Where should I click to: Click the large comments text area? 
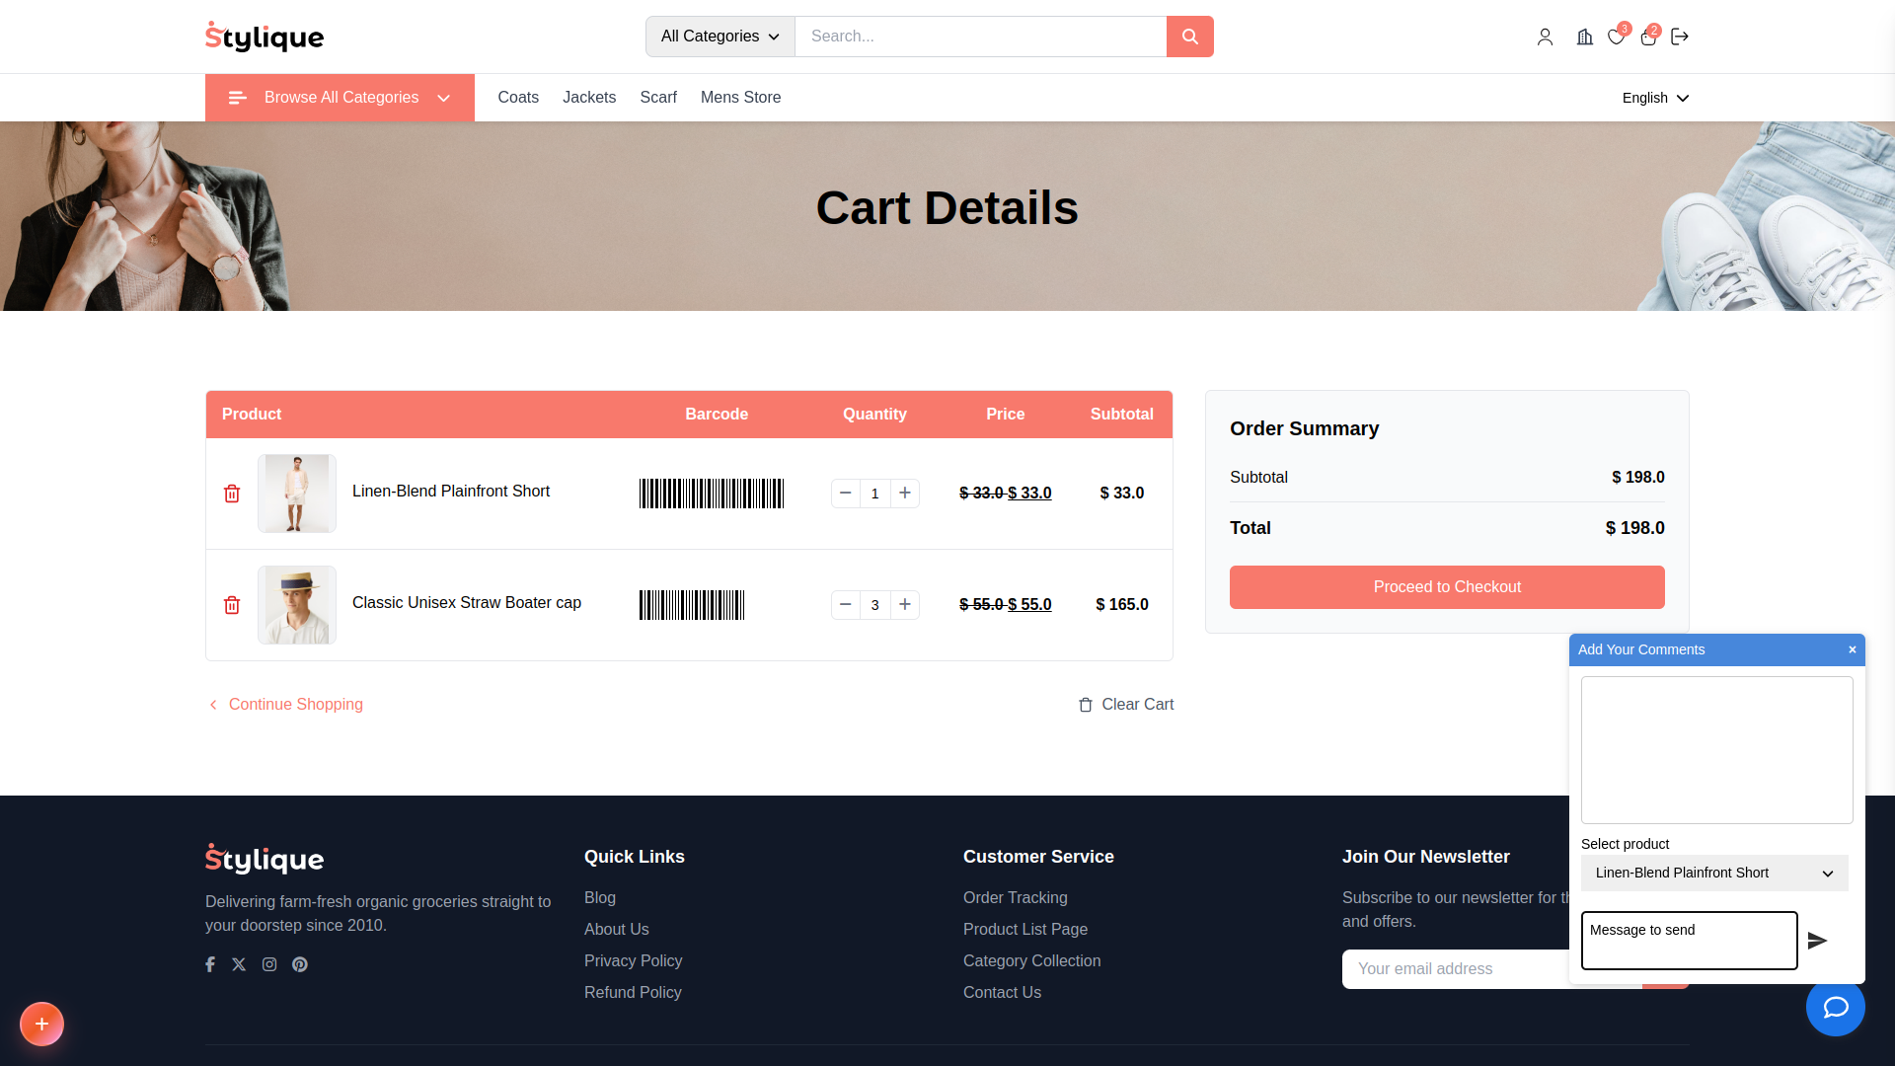pyautogui.click(x=1716, y=750)
